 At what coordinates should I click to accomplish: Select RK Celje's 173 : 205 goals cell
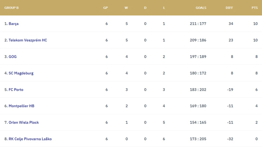pos(198,139)
